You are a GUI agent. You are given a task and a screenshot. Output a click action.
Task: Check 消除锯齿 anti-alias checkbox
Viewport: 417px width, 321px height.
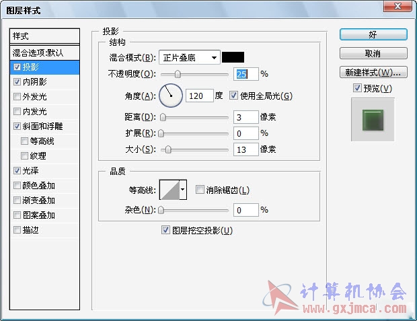tap(200, 190)
